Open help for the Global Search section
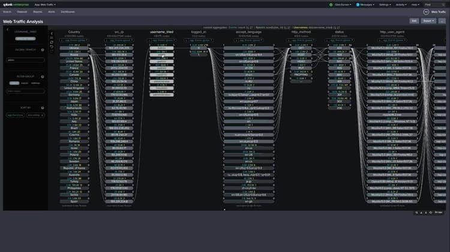Viewport: 450px width, 252px height. point(43,50)
